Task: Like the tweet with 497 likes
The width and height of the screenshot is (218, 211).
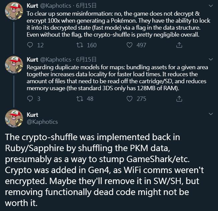Action: (131, 45)
